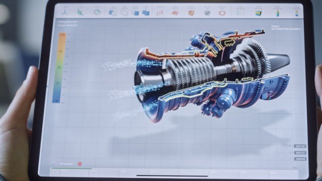This screenshot has width=322, height=181.
Task: Click the green processing progress bar
Action: click(x=71, y=168)
